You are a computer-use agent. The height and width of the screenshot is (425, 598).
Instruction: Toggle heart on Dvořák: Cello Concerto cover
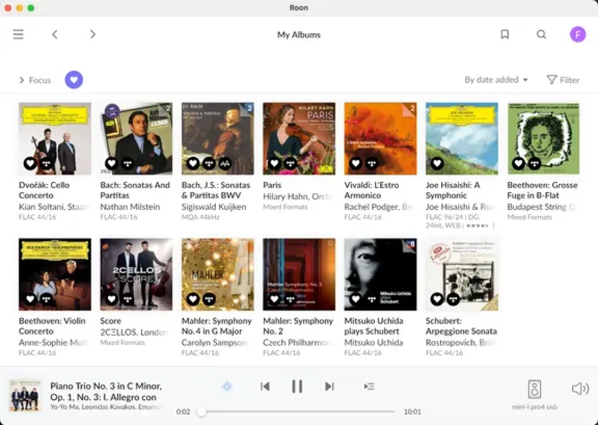pos(30,163)
